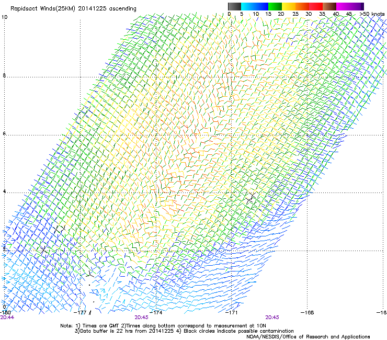Click the longitude label '-180'
Viewport: 387px width, 340px height.
[6, 312]
